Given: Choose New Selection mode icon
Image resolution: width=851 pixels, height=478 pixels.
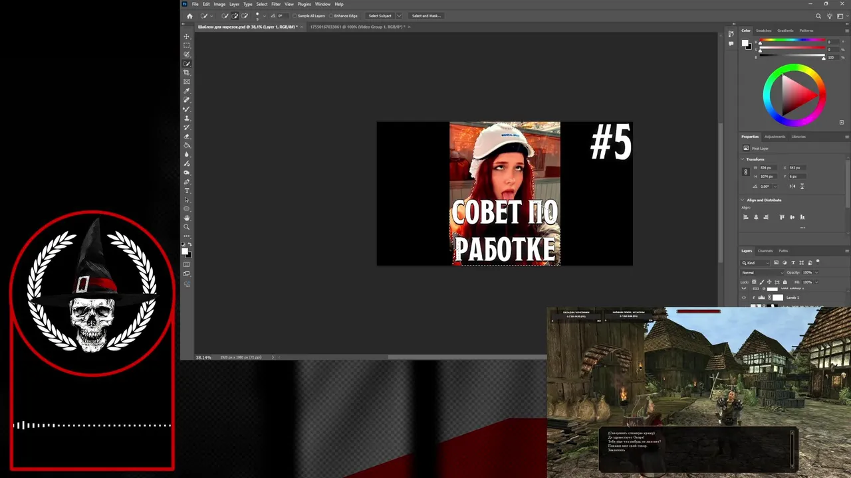Looking at the screenshot, I should click(x=225, y=16).
